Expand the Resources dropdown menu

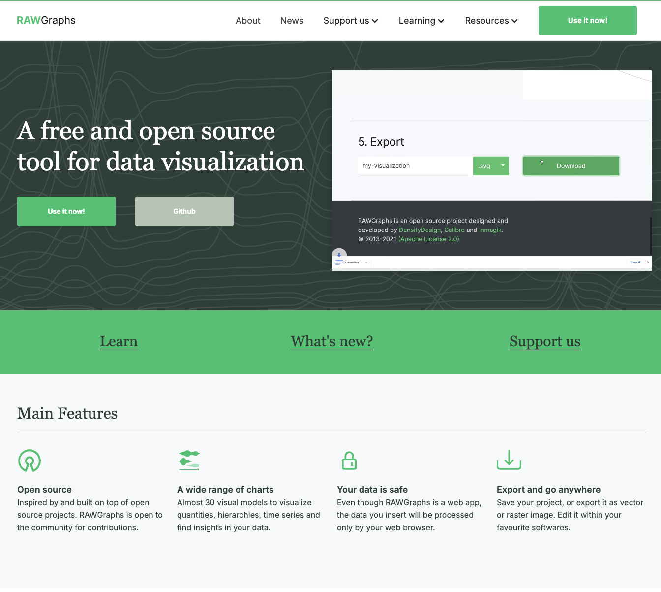click(491, 21)
